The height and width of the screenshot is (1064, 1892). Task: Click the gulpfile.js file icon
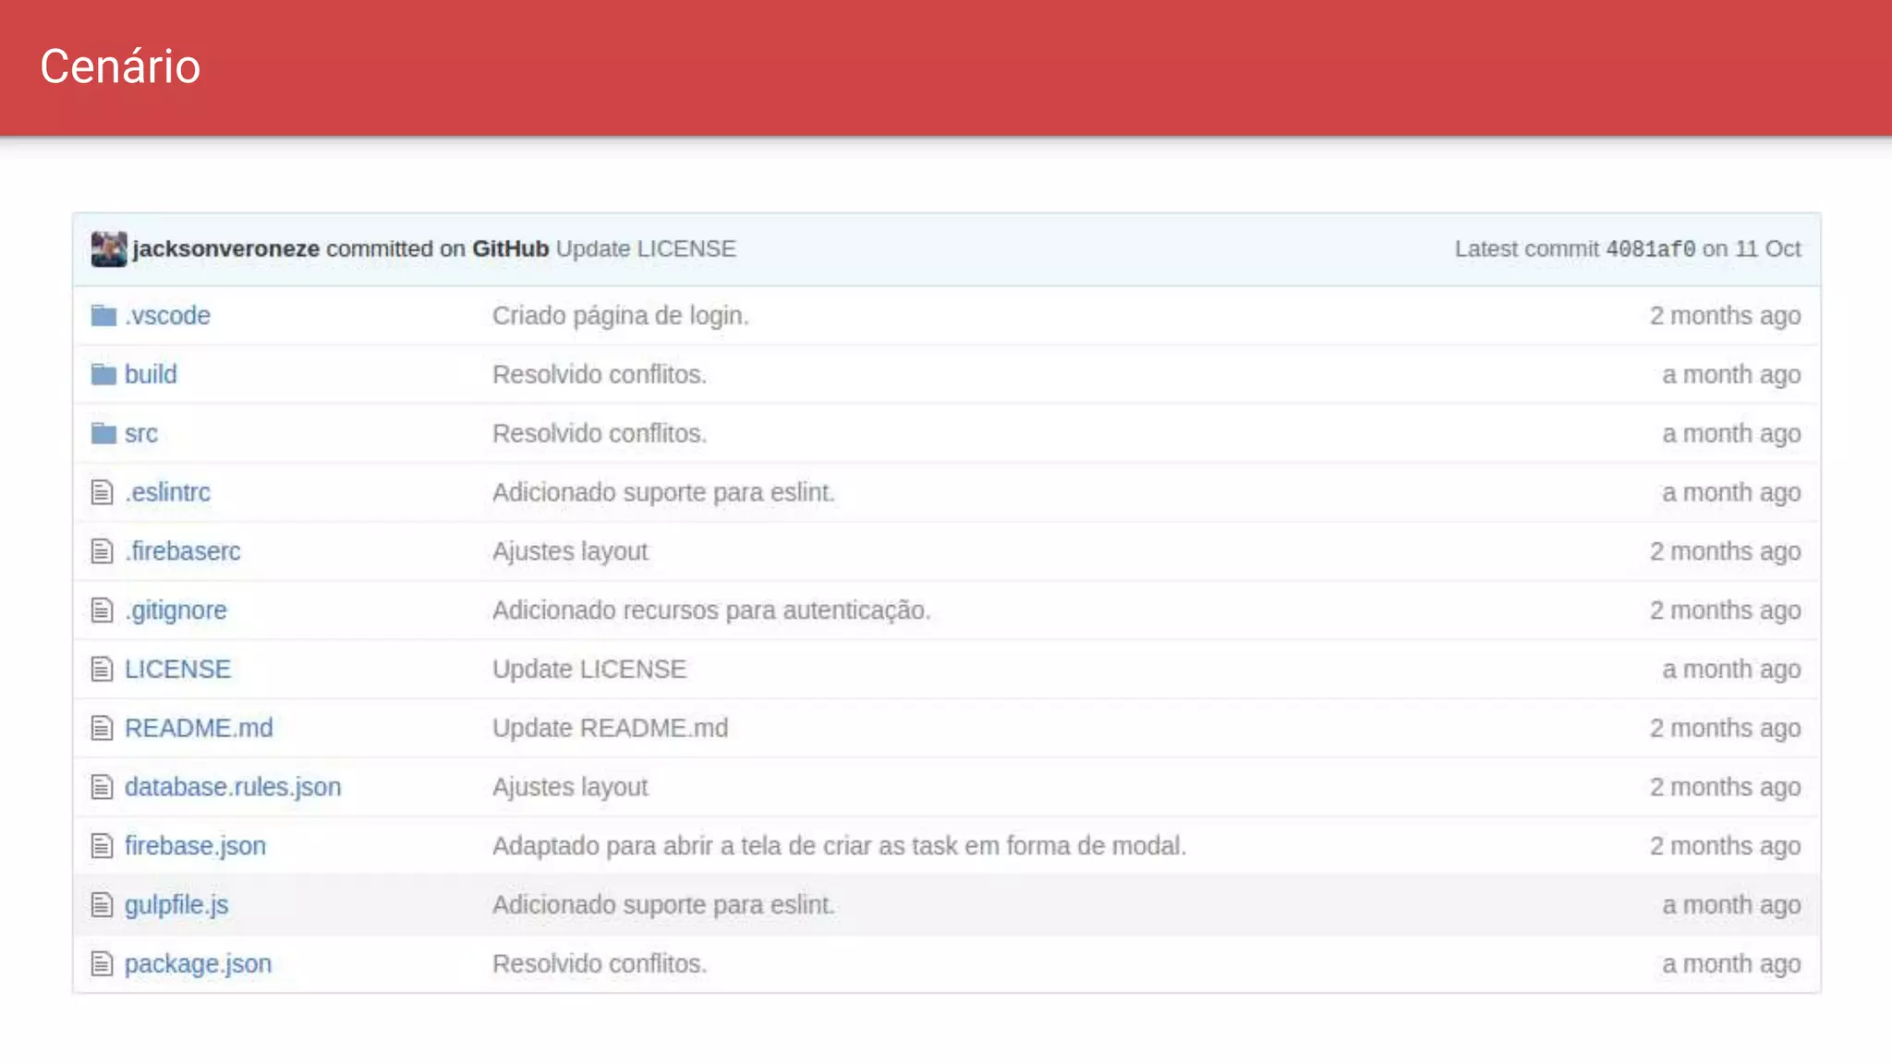coord(102,905)
